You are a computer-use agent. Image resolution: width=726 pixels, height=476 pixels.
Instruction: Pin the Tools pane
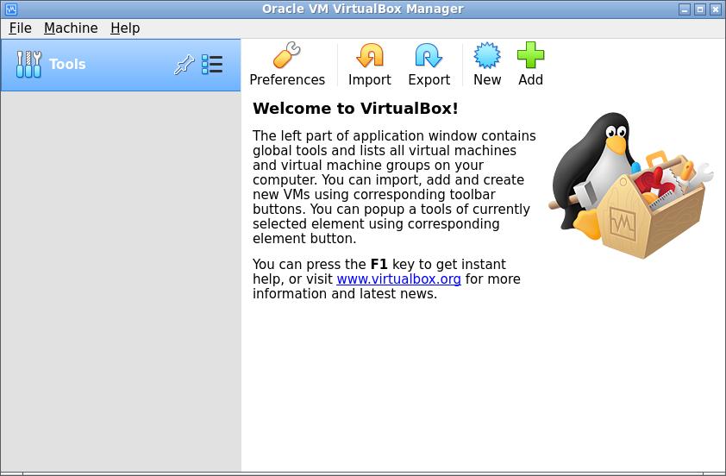coord(184,65)
